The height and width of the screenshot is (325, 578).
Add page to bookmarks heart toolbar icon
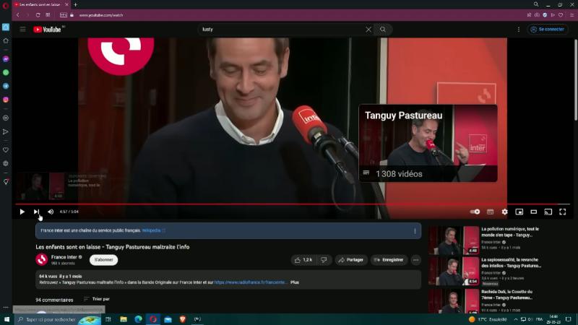pos(561,15)
